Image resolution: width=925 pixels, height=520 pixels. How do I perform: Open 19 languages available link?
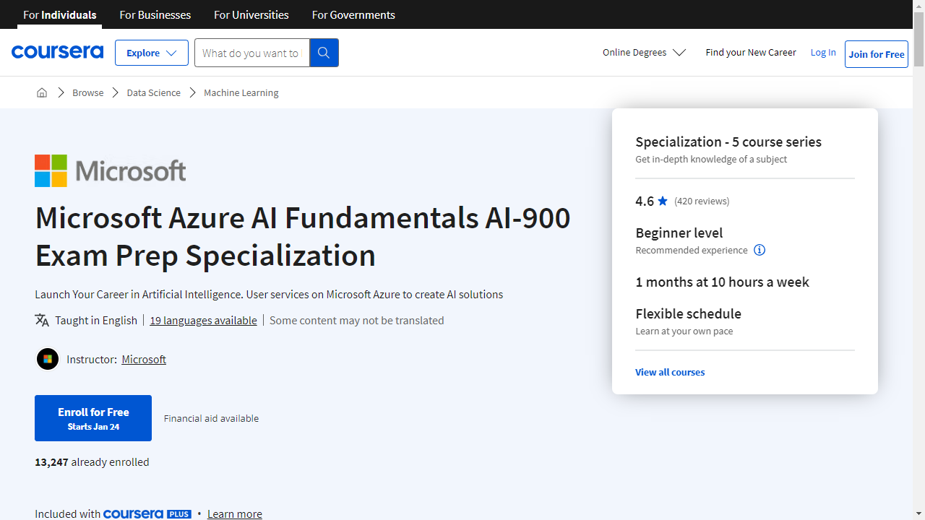tap(203, 320)
